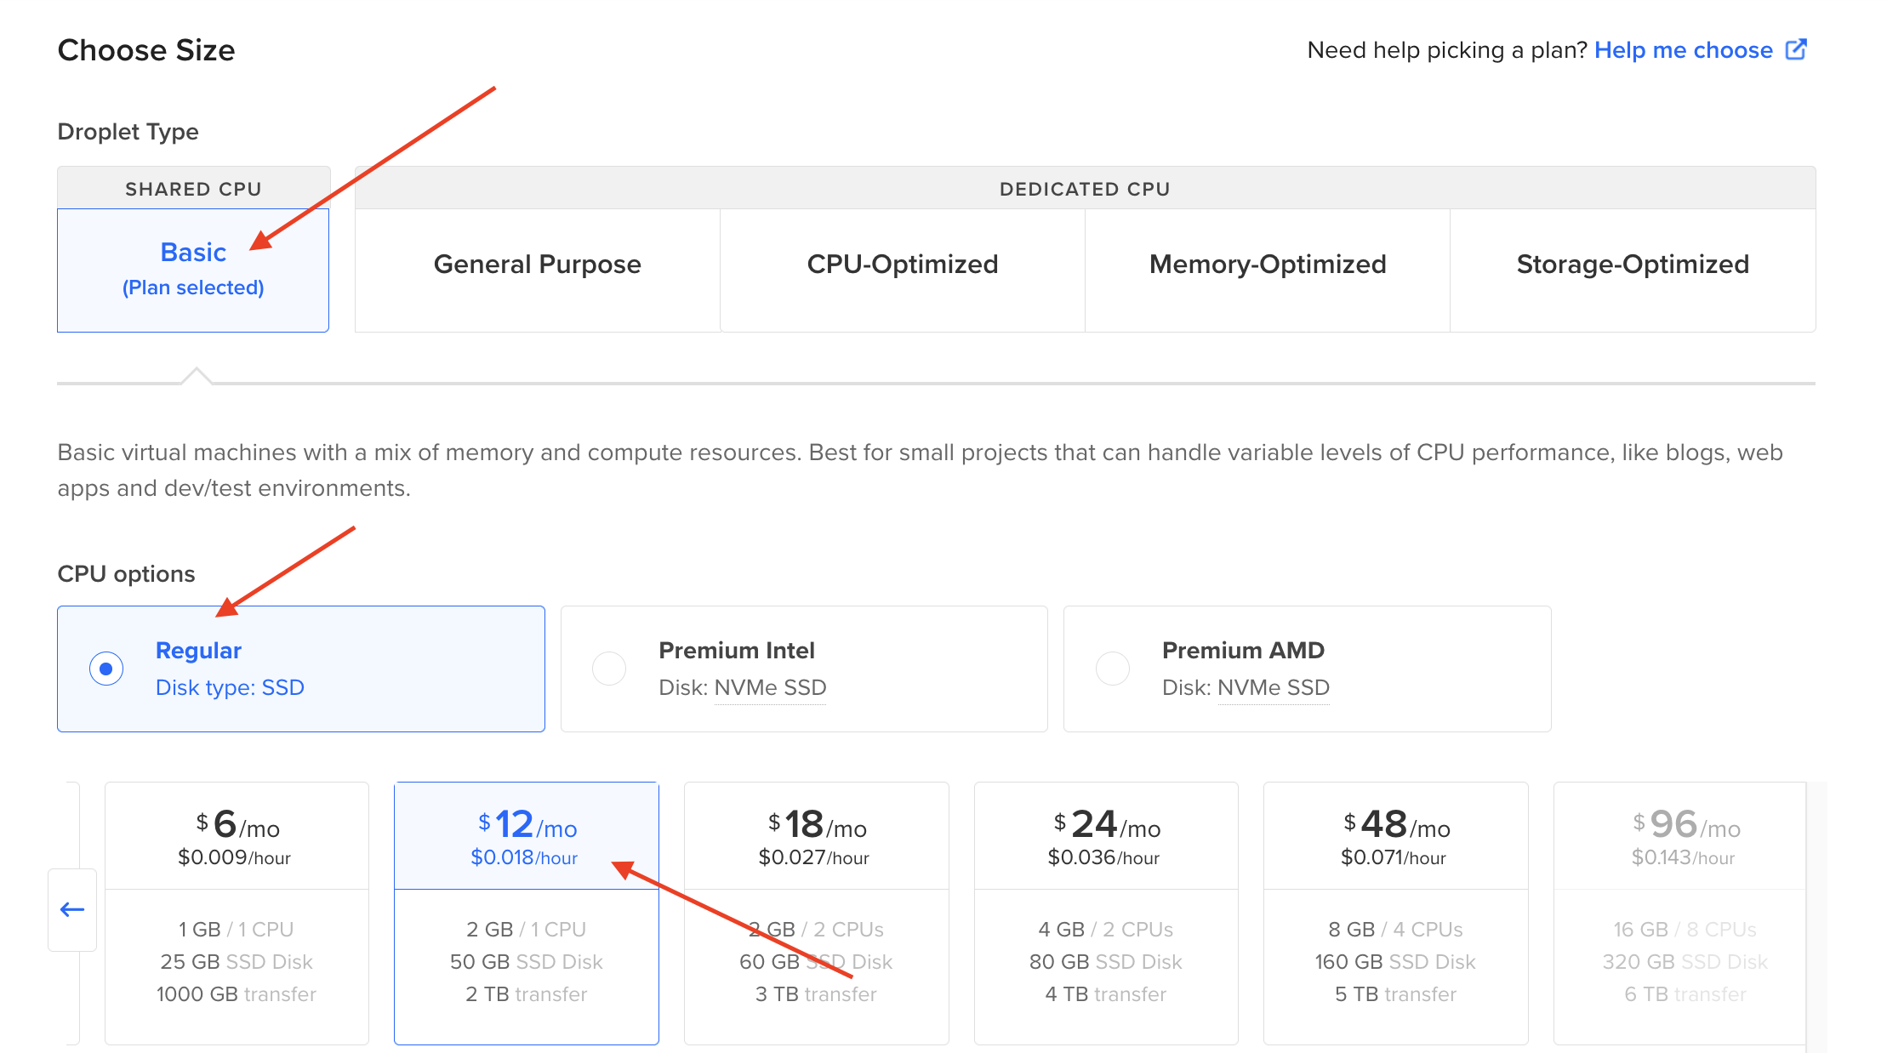Click the 50 GB SSD Disk text

pos(527,962)
